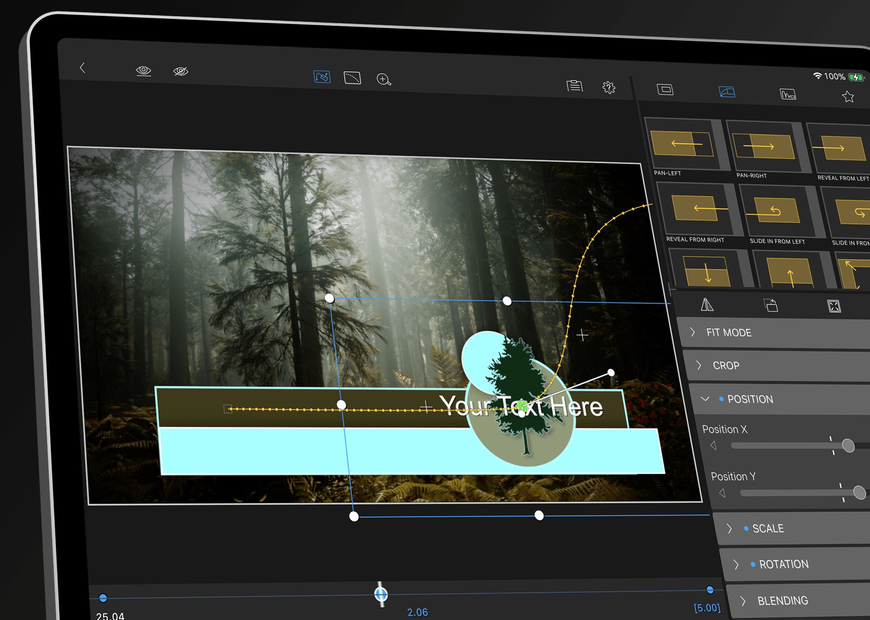Viewport: 870px width, 620px height.
Task: Apply the REVEAL FROM RIGHT preset
Action: pos(697,209)
